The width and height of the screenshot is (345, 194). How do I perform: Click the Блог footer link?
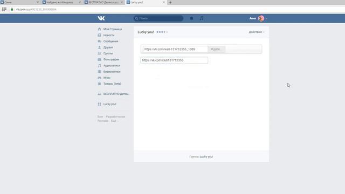point(100,117)
